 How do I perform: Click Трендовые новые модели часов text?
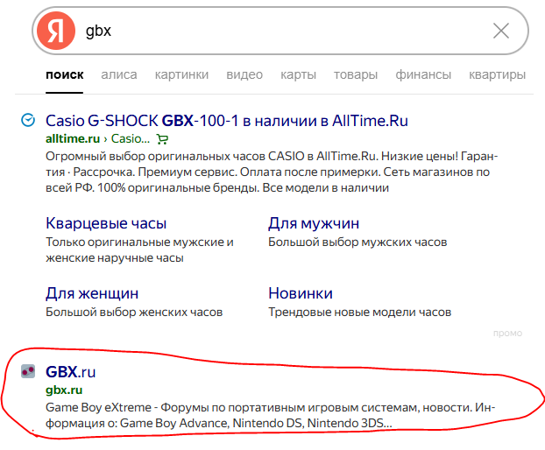(x=359, y=313)
